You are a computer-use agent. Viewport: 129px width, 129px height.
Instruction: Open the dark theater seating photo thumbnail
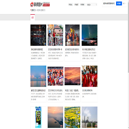(x=38, y=35)
